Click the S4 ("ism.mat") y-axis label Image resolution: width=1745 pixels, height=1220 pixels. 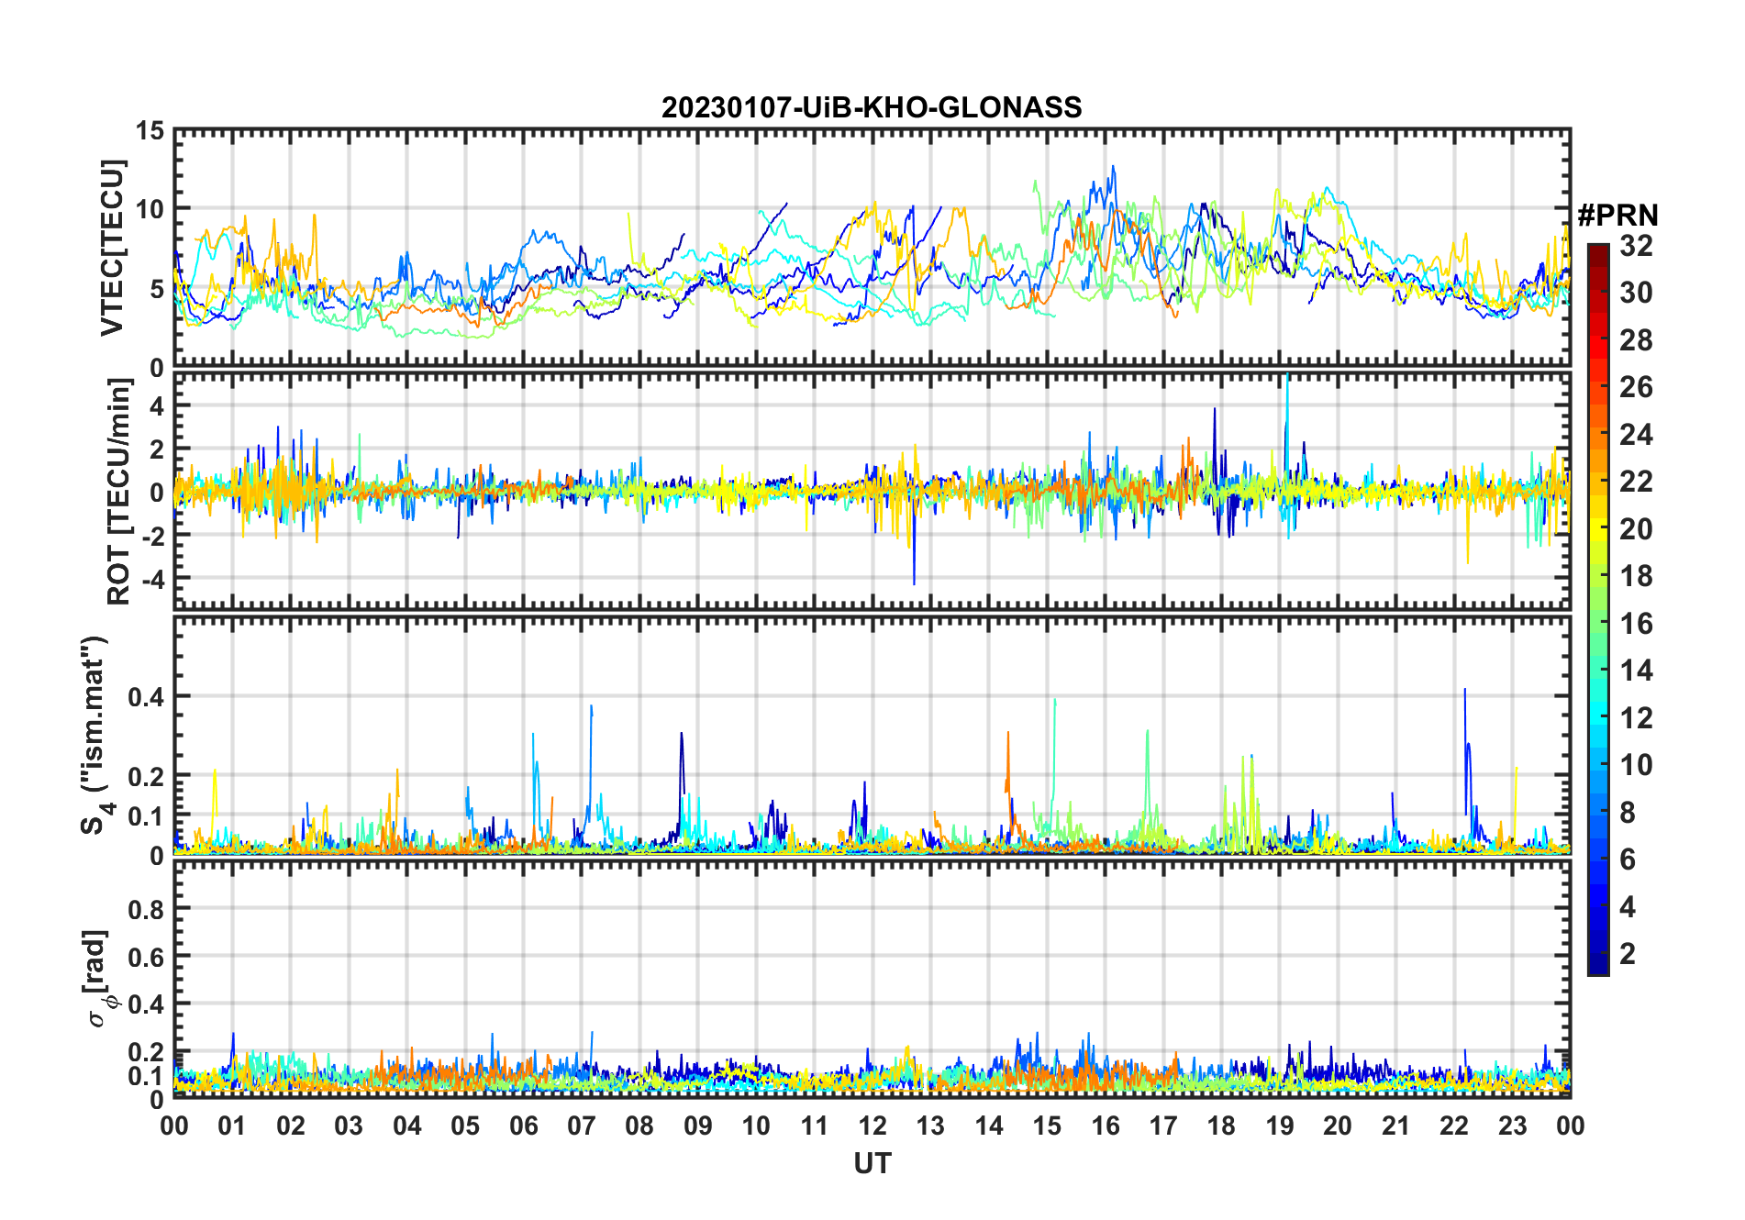95,735
